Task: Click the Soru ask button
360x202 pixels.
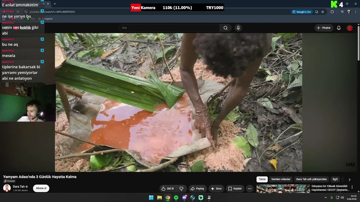Action: point(216,189)
